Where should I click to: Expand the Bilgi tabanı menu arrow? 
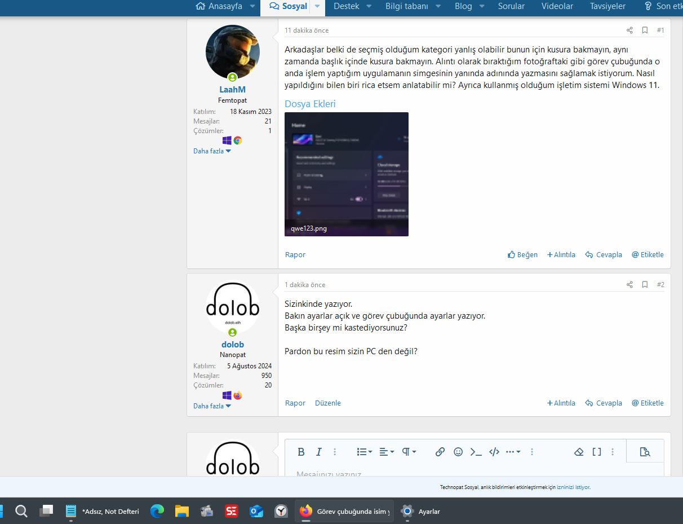pyautogui.click(x=438, y=6)
